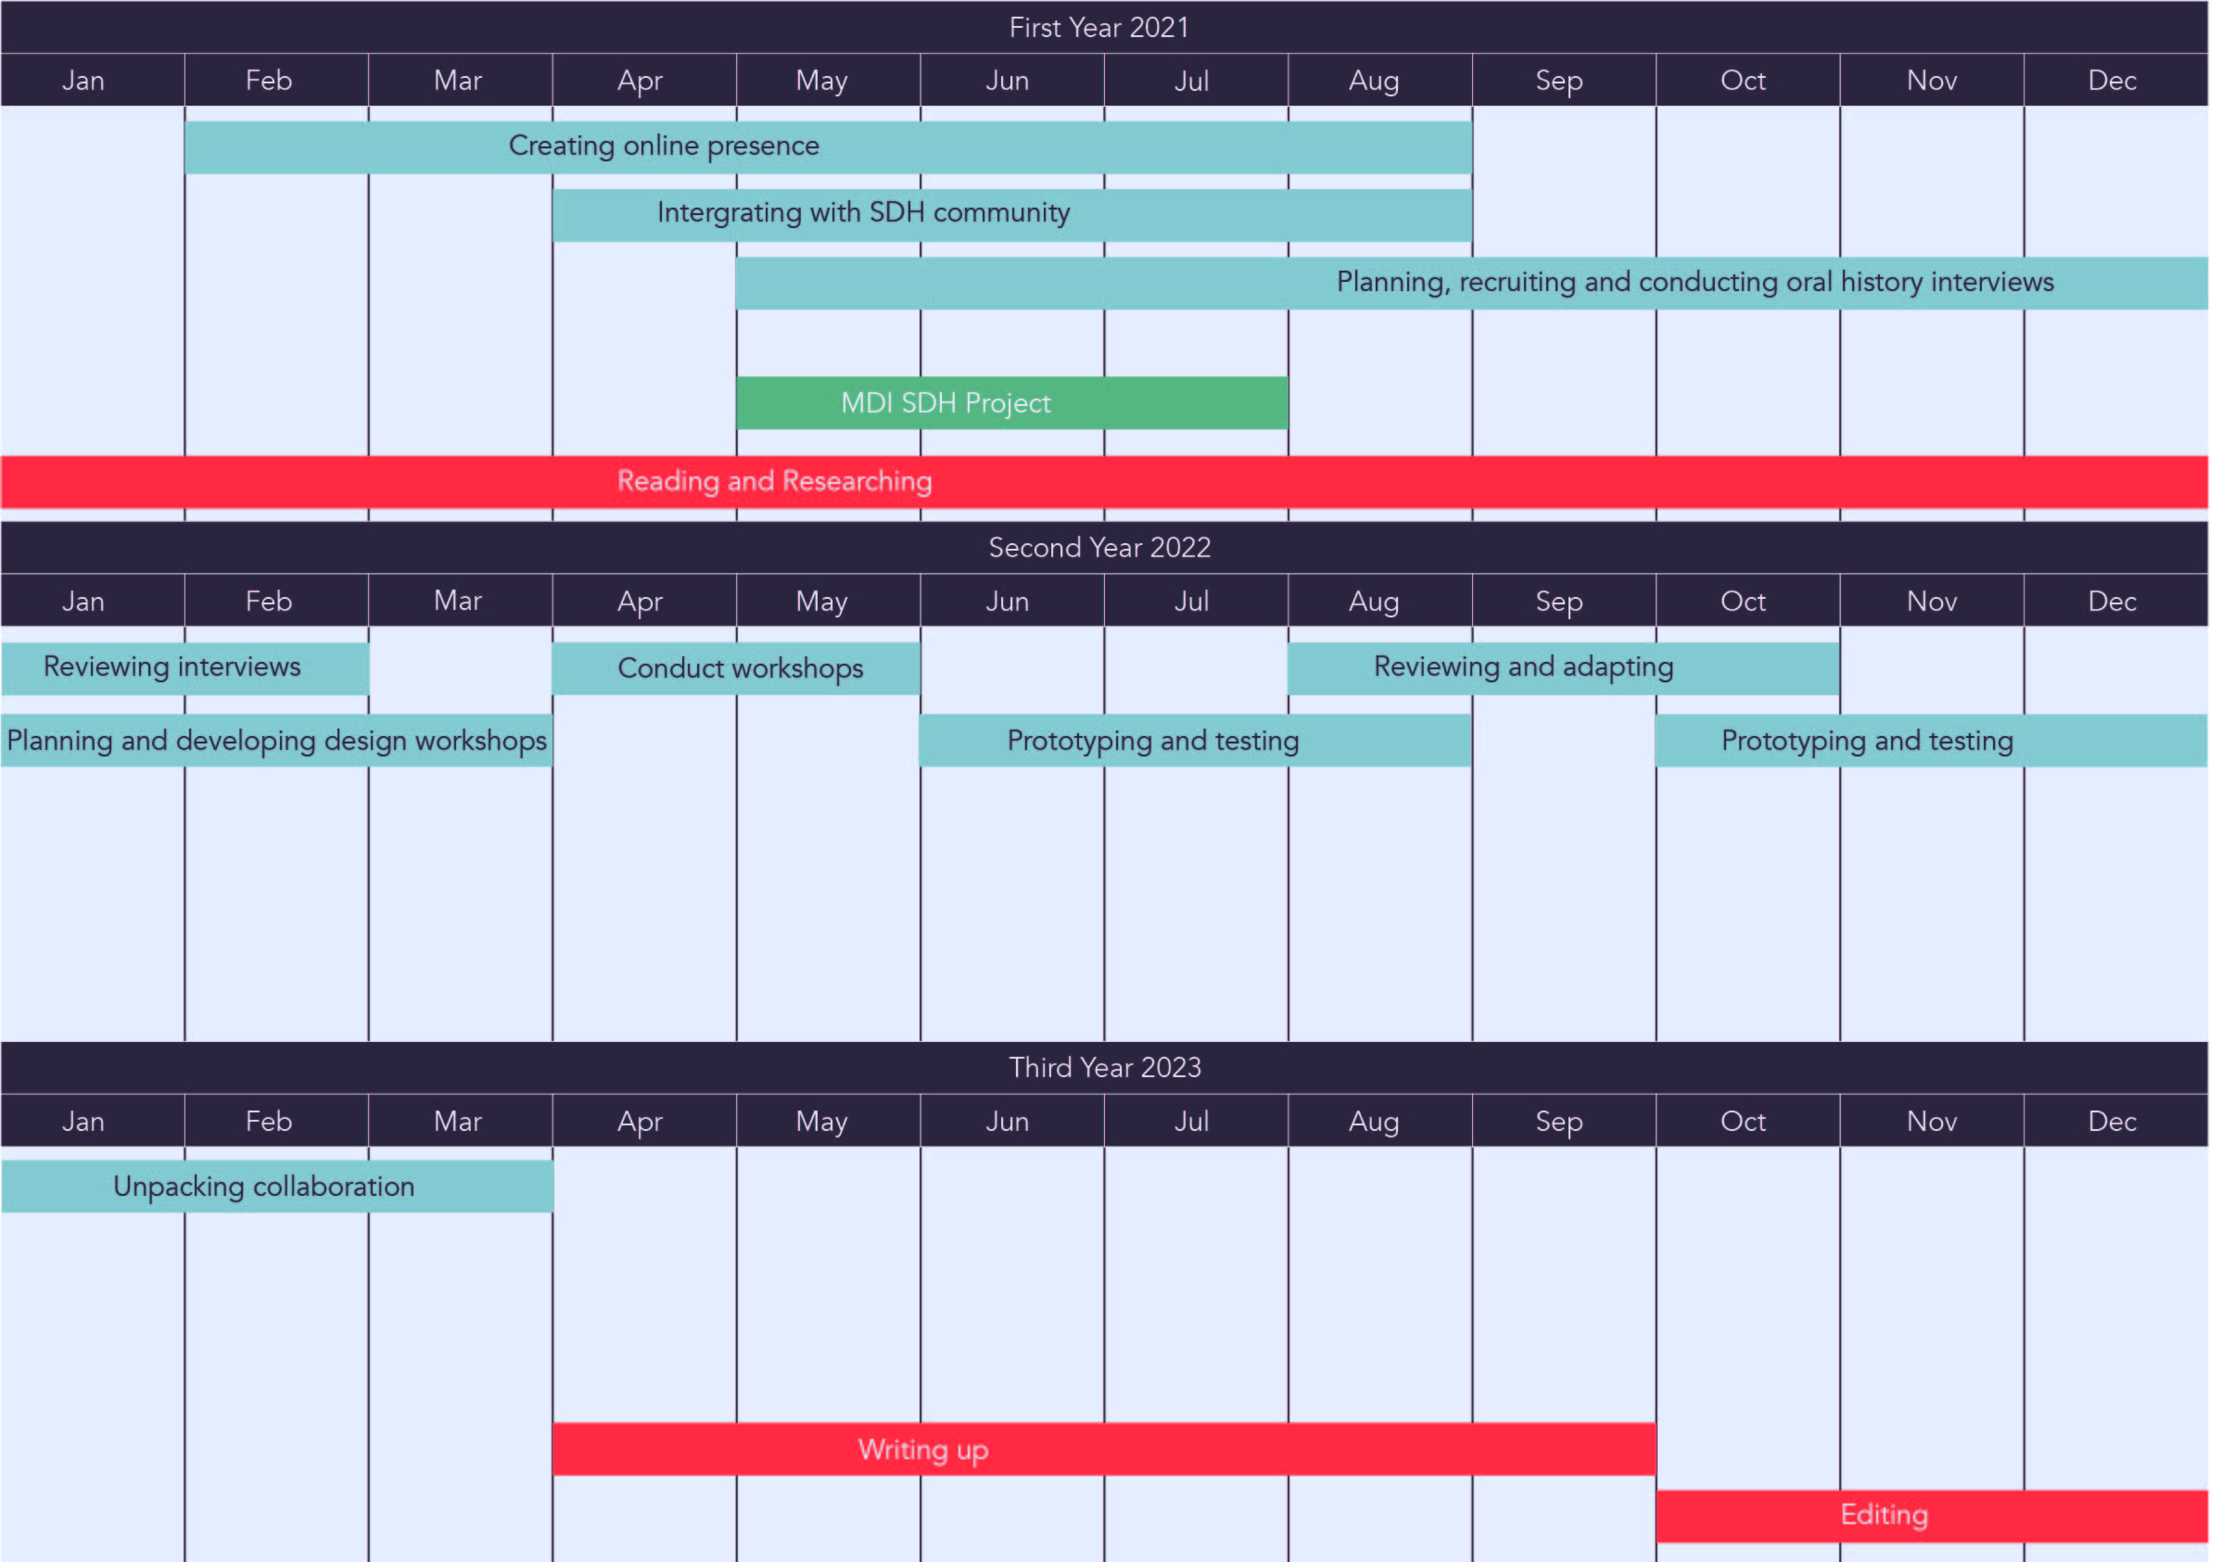Click the Jan header in Third Year

click(83, 1122)
